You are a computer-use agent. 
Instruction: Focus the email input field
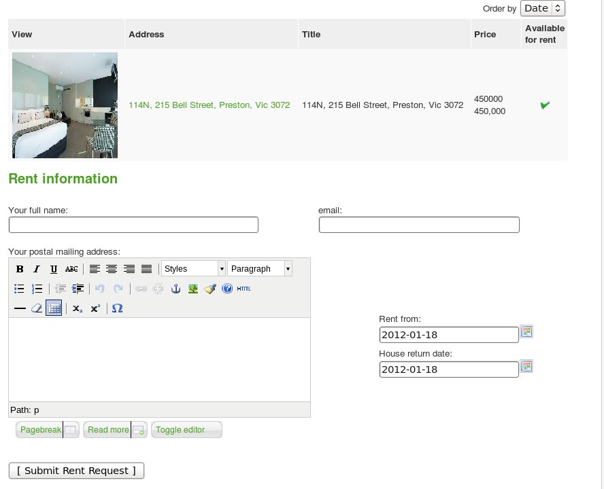(x=419, y=225)
